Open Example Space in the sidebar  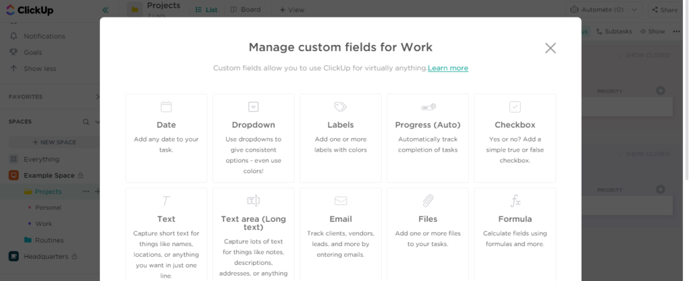pos(49,175)
